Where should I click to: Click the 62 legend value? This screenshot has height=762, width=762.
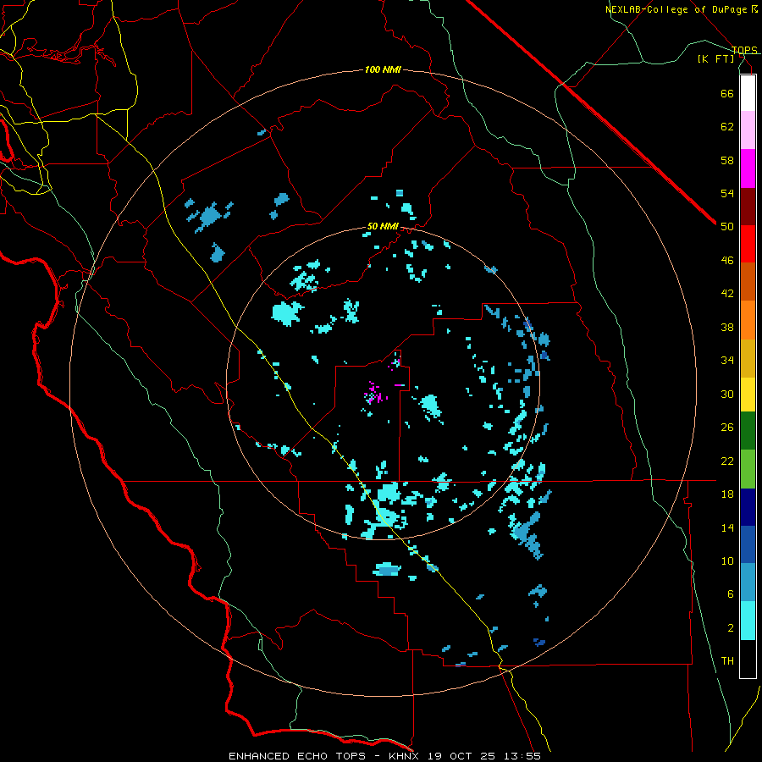click(x=727, y=127)
